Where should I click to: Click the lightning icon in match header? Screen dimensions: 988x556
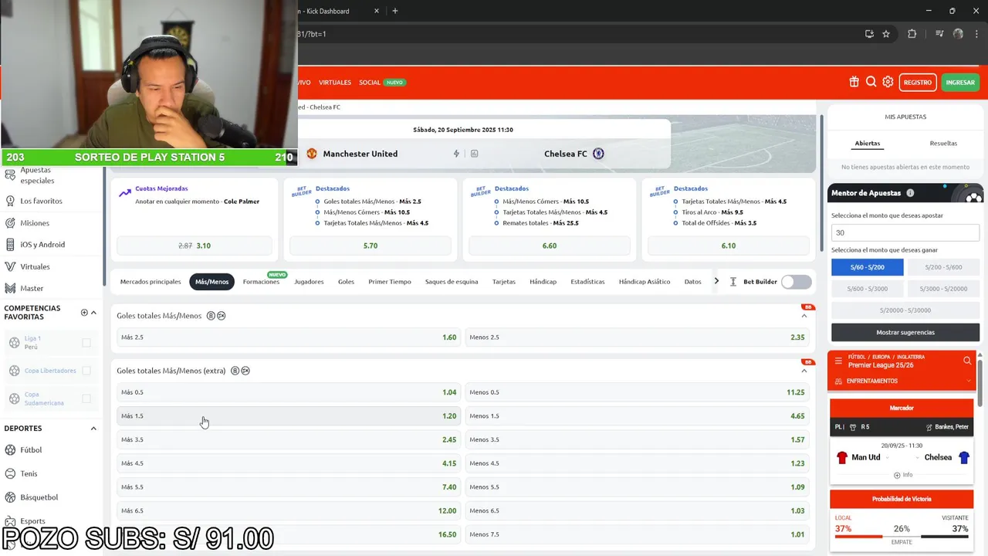(x=456, y=154)
